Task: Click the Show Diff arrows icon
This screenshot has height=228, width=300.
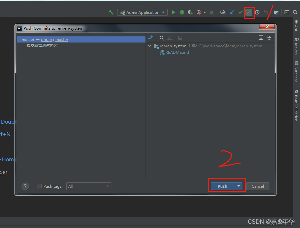Action: 151,38
